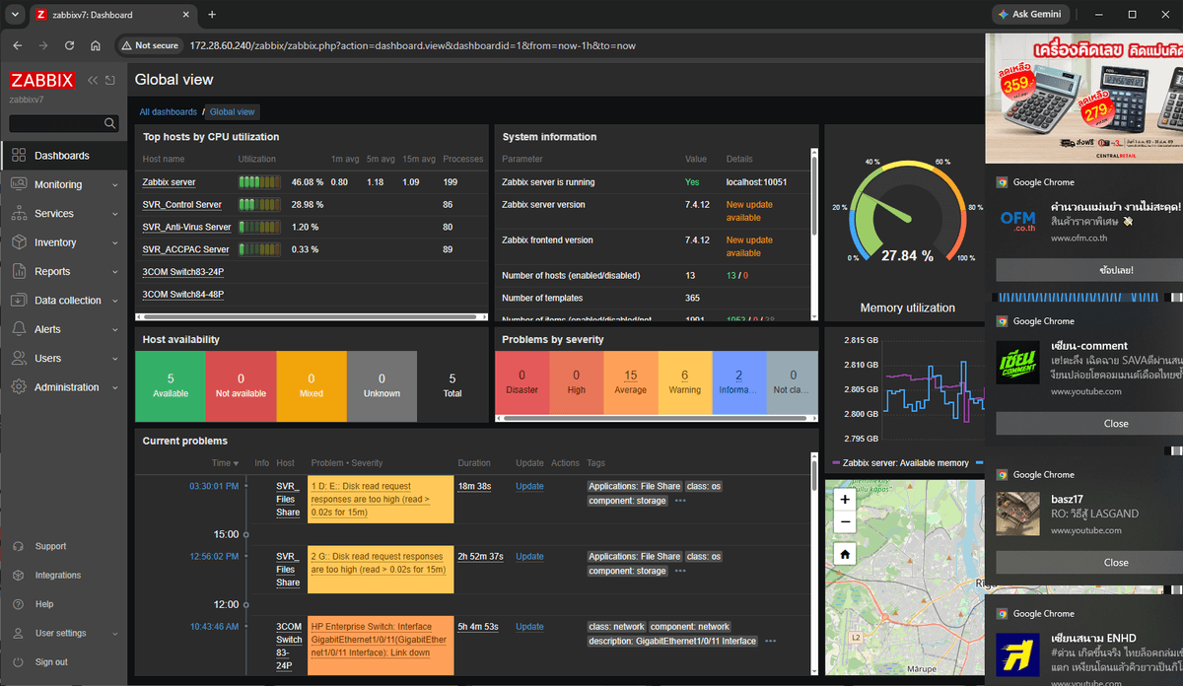Click the browser toolbar home icon
1183x686 pixels.
click(96, 45)
